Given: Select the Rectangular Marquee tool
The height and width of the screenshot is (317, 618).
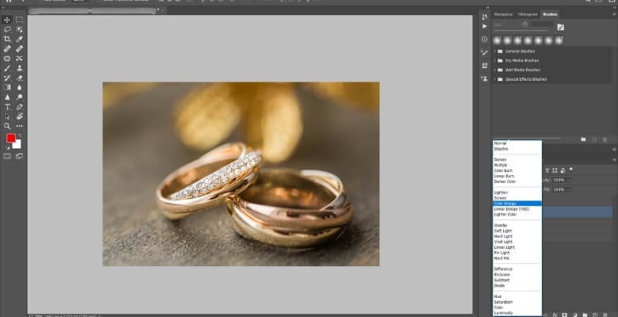Looking at the screenshot, I should (x=19, y=20).
